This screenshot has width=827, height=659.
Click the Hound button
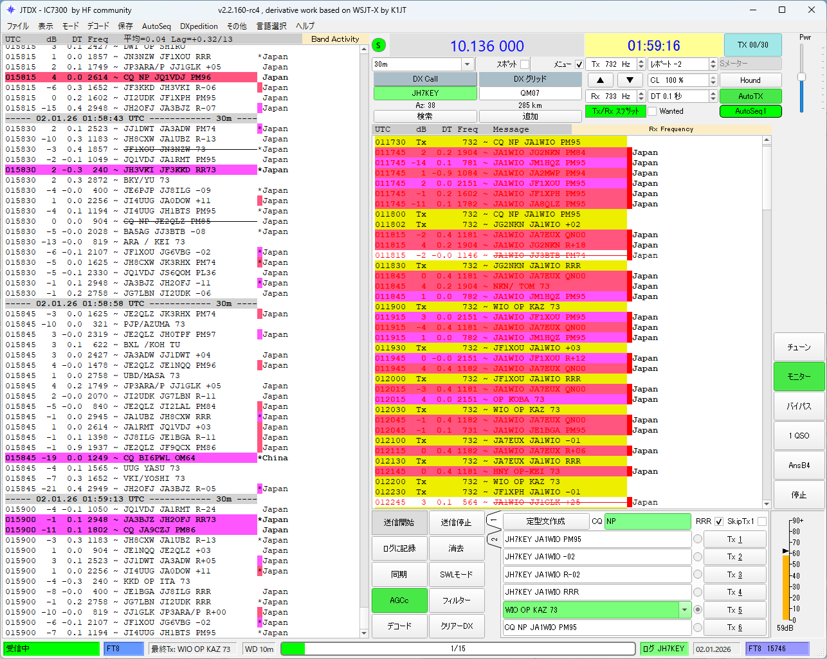pos(750,80)
